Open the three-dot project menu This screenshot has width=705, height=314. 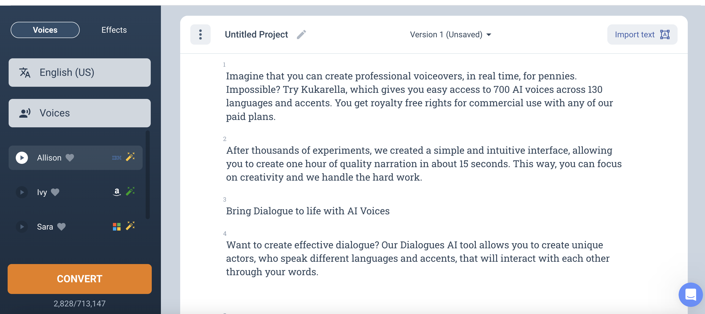pos(200,34)
